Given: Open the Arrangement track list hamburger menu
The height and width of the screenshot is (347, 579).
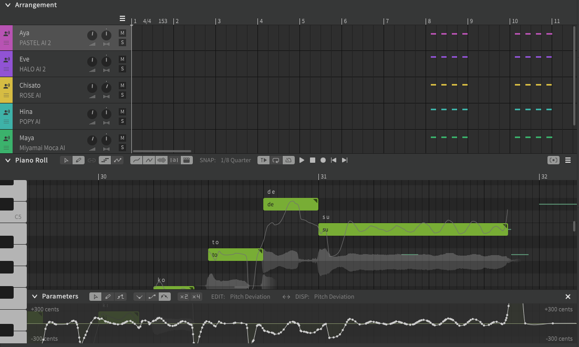Looking at the screenshot, I should coord(122,18).
